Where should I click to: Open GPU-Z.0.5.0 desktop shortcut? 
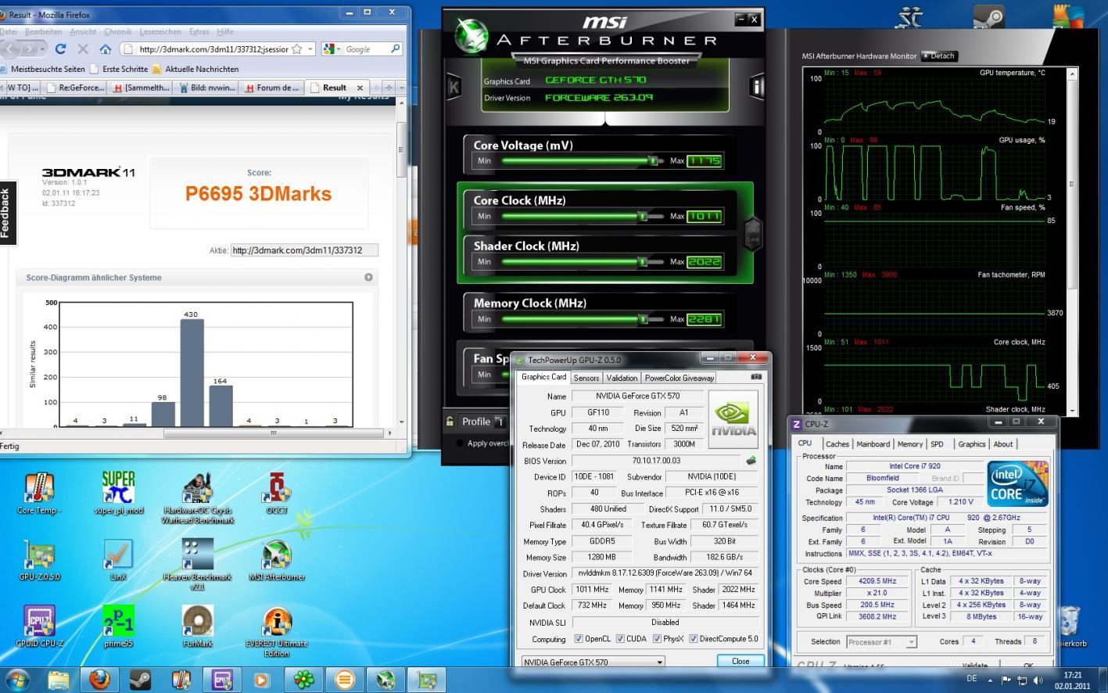pos(39,560)
